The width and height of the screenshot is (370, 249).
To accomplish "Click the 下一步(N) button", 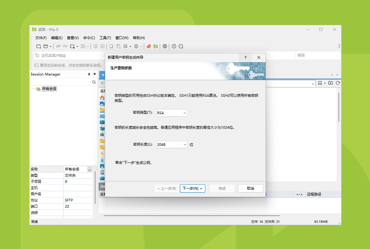I will point(192,188).
